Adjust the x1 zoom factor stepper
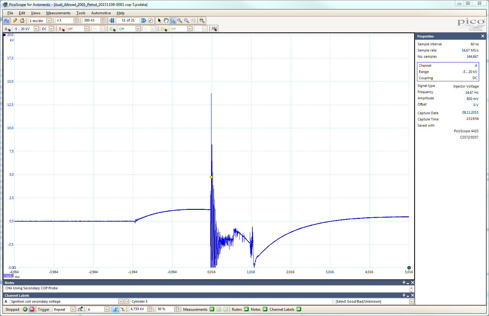Image resolution: width=489 pixels, height=316 pixels. click(76, 20)
